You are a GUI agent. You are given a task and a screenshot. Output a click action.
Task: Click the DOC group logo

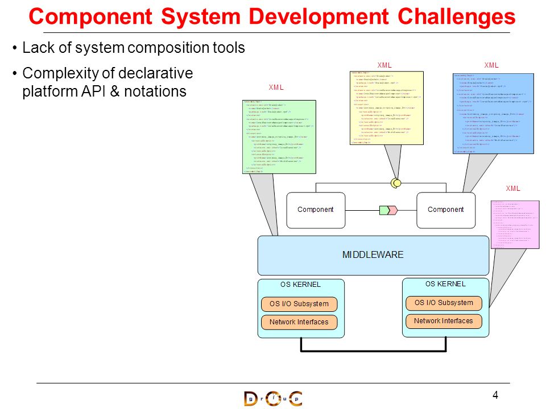273,399
